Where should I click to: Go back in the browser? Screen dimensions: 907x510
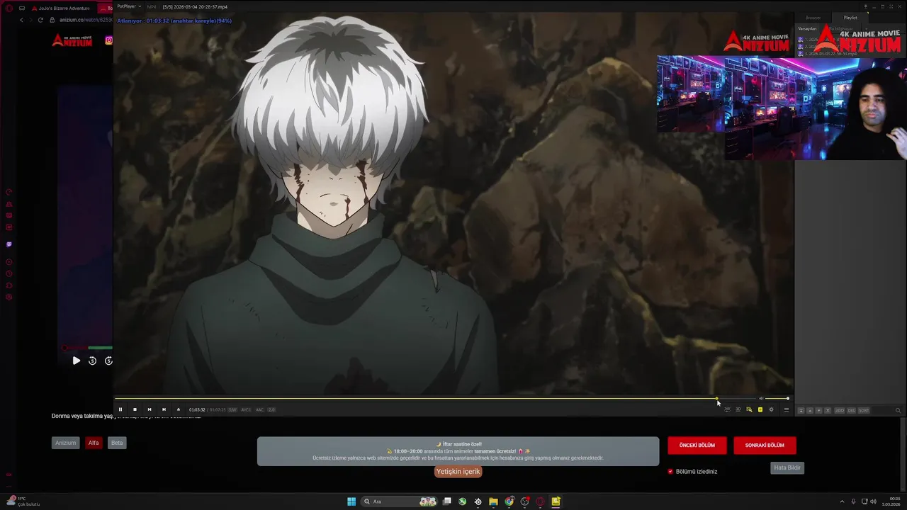point(21,20)
